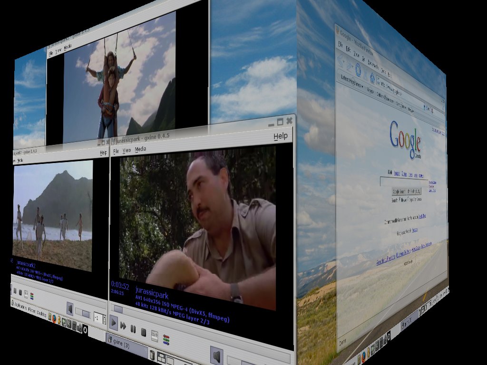Launch Firefox from the left panel launcher
Screen dimensions: 487x365
point(53,318)
